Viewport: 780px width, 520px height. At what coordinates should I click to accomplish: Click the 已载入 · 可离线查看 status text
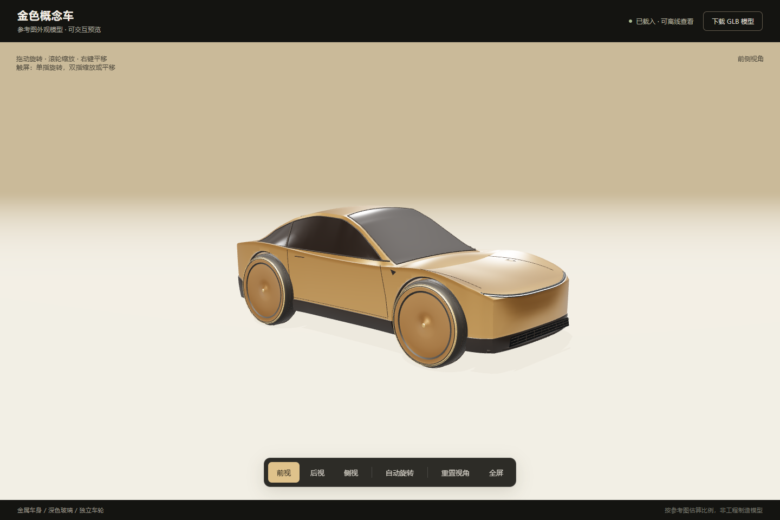[665, 22]
